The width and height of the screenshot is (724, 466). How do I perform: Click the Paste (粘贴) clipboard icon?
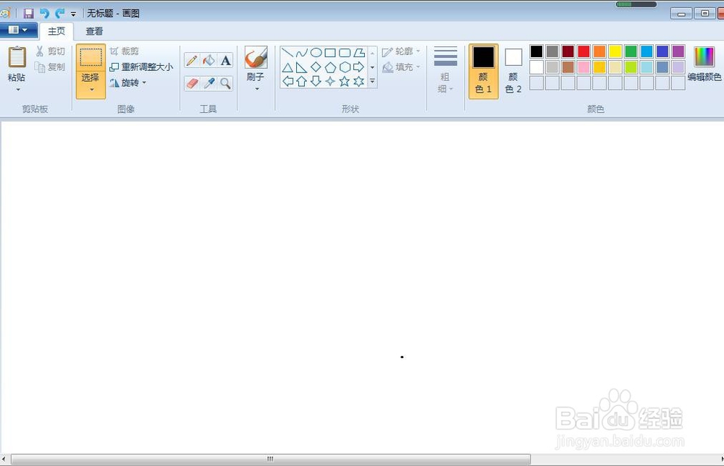(x=17, y=57)
